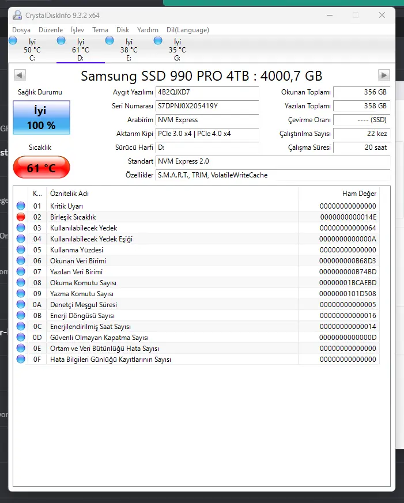Click the Aktarım Kipi PCIe field

pos(207,134)
